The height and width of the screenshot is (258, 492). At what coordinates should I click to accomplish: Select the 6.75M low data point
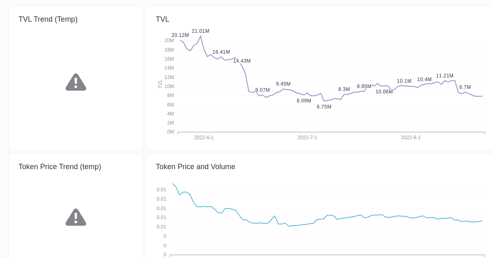(324, 101)
